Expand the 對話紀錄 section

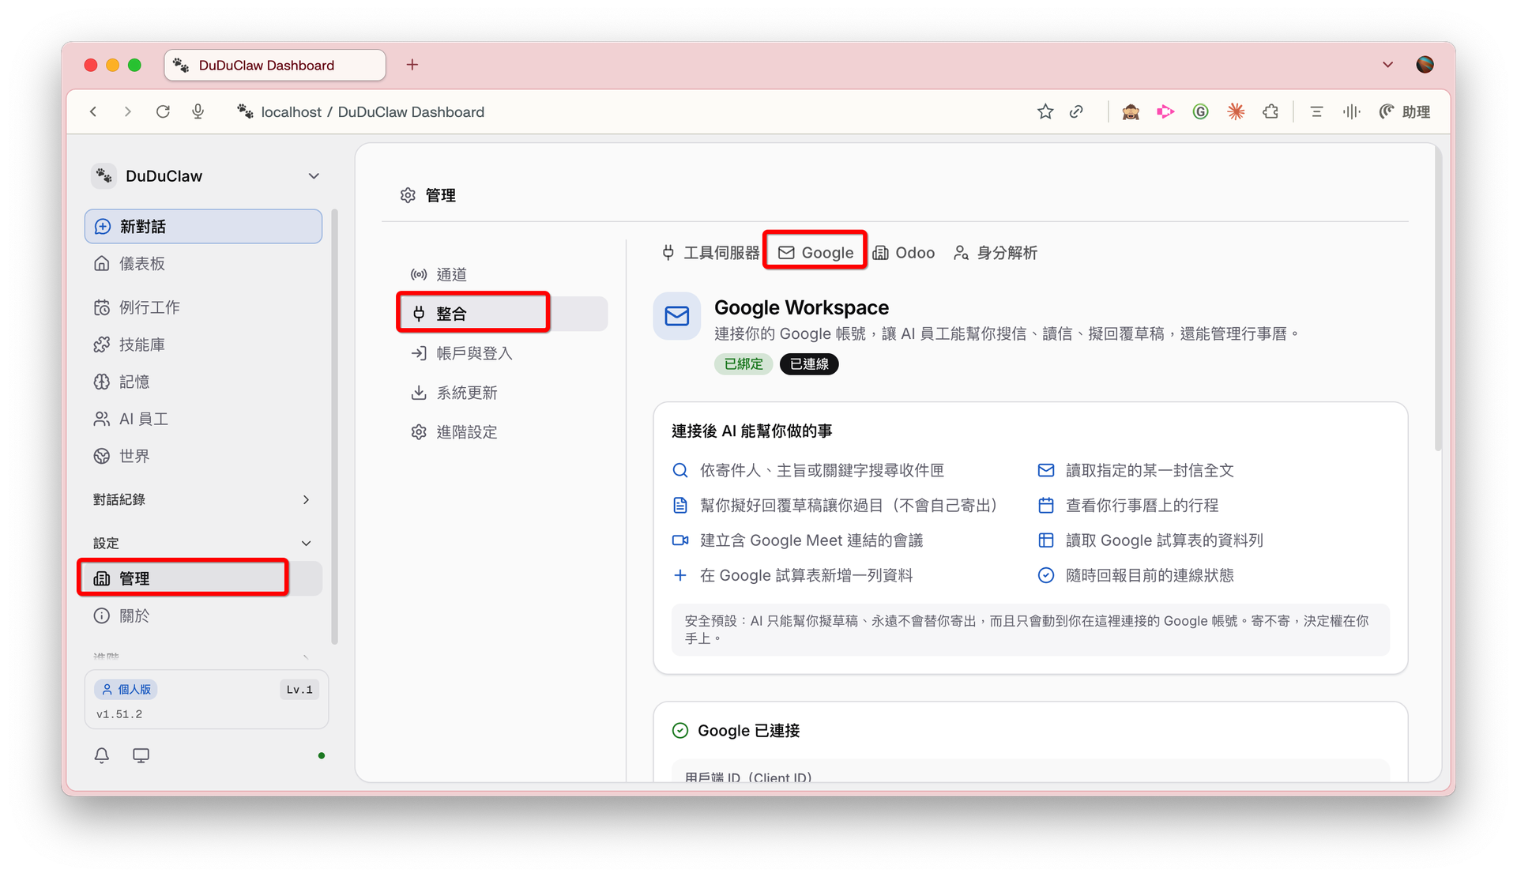(x=203, y=499)
